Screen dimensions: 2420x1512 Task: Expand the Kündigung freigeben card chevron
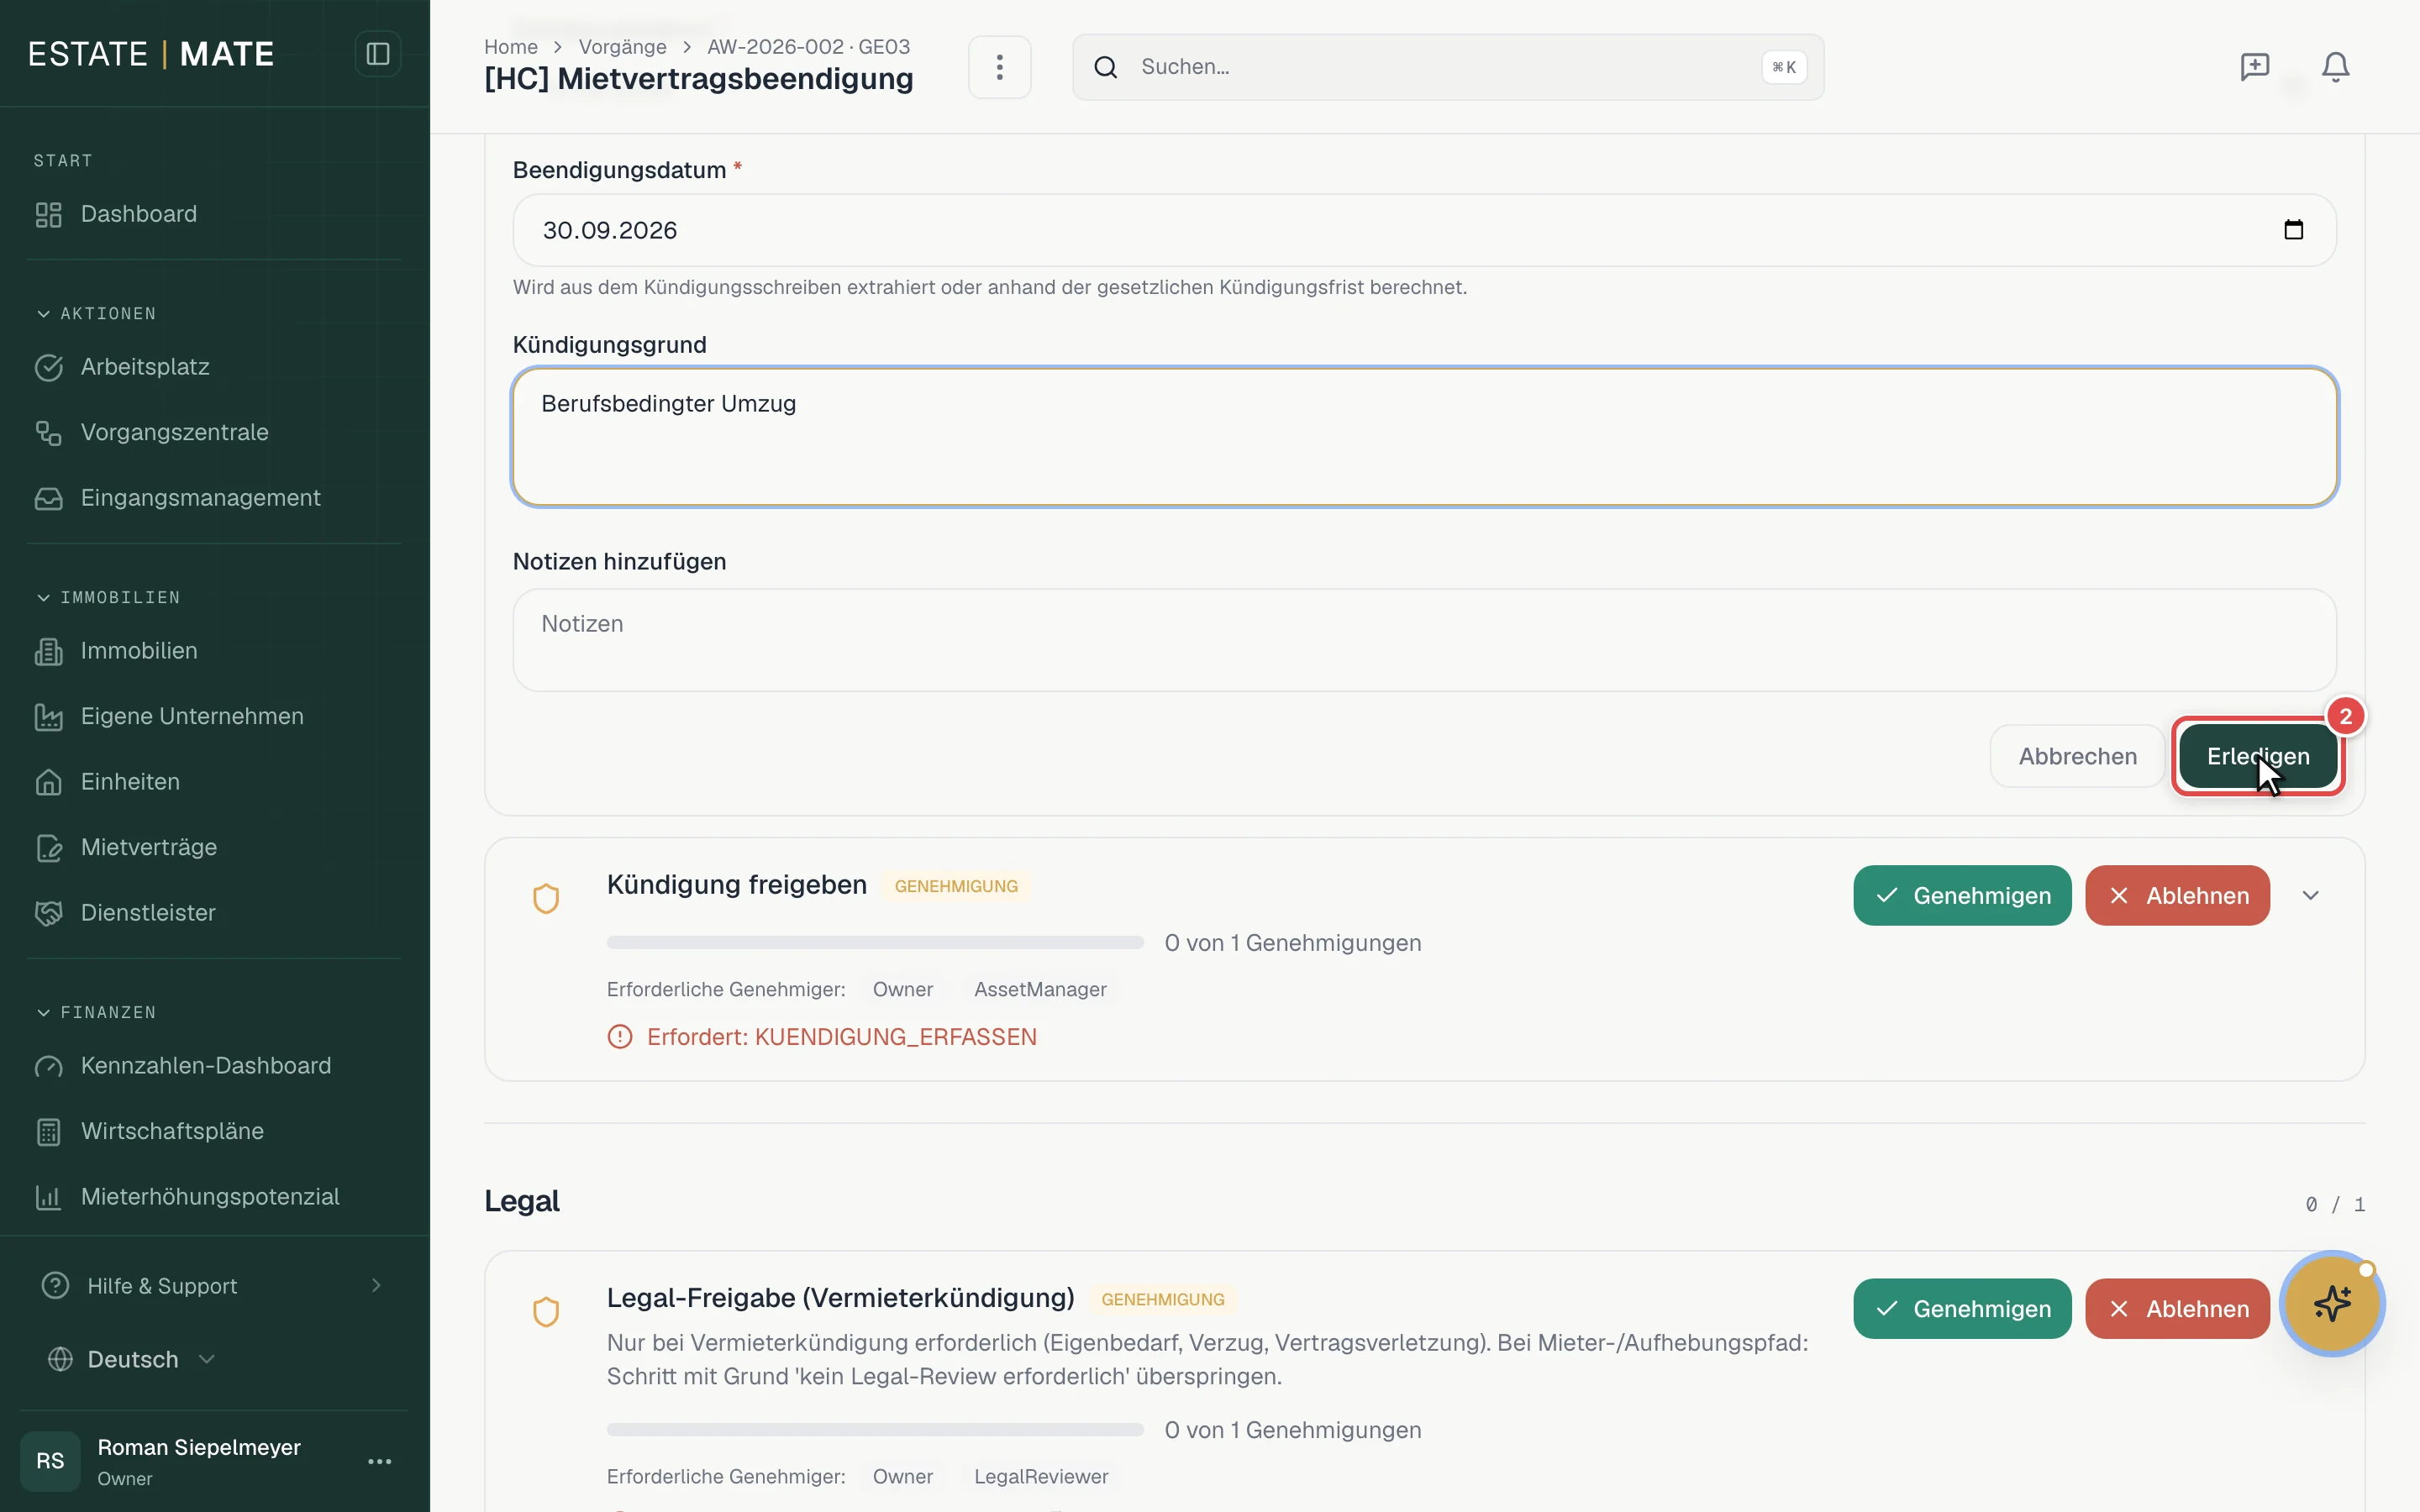(x=2310, y=896)
